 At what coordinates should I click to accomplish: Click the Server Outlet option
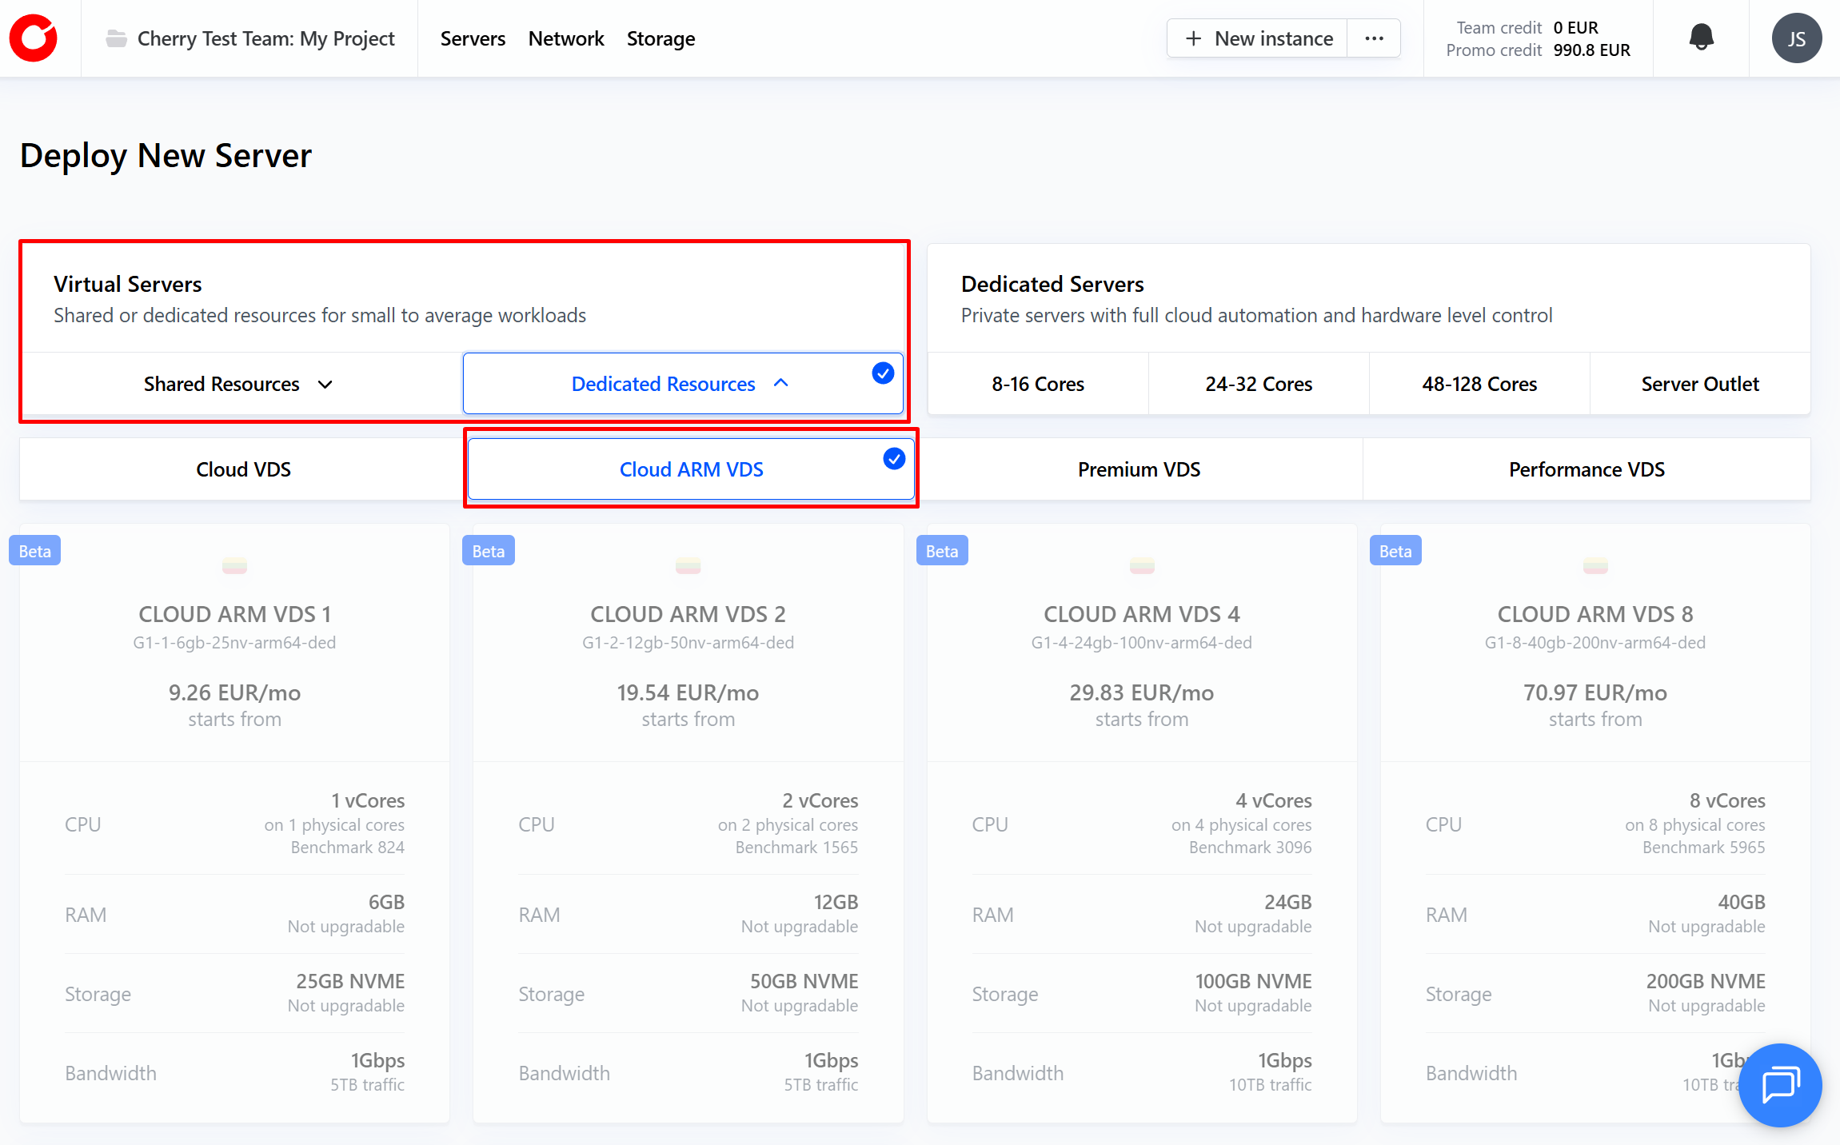point(1699,384)
